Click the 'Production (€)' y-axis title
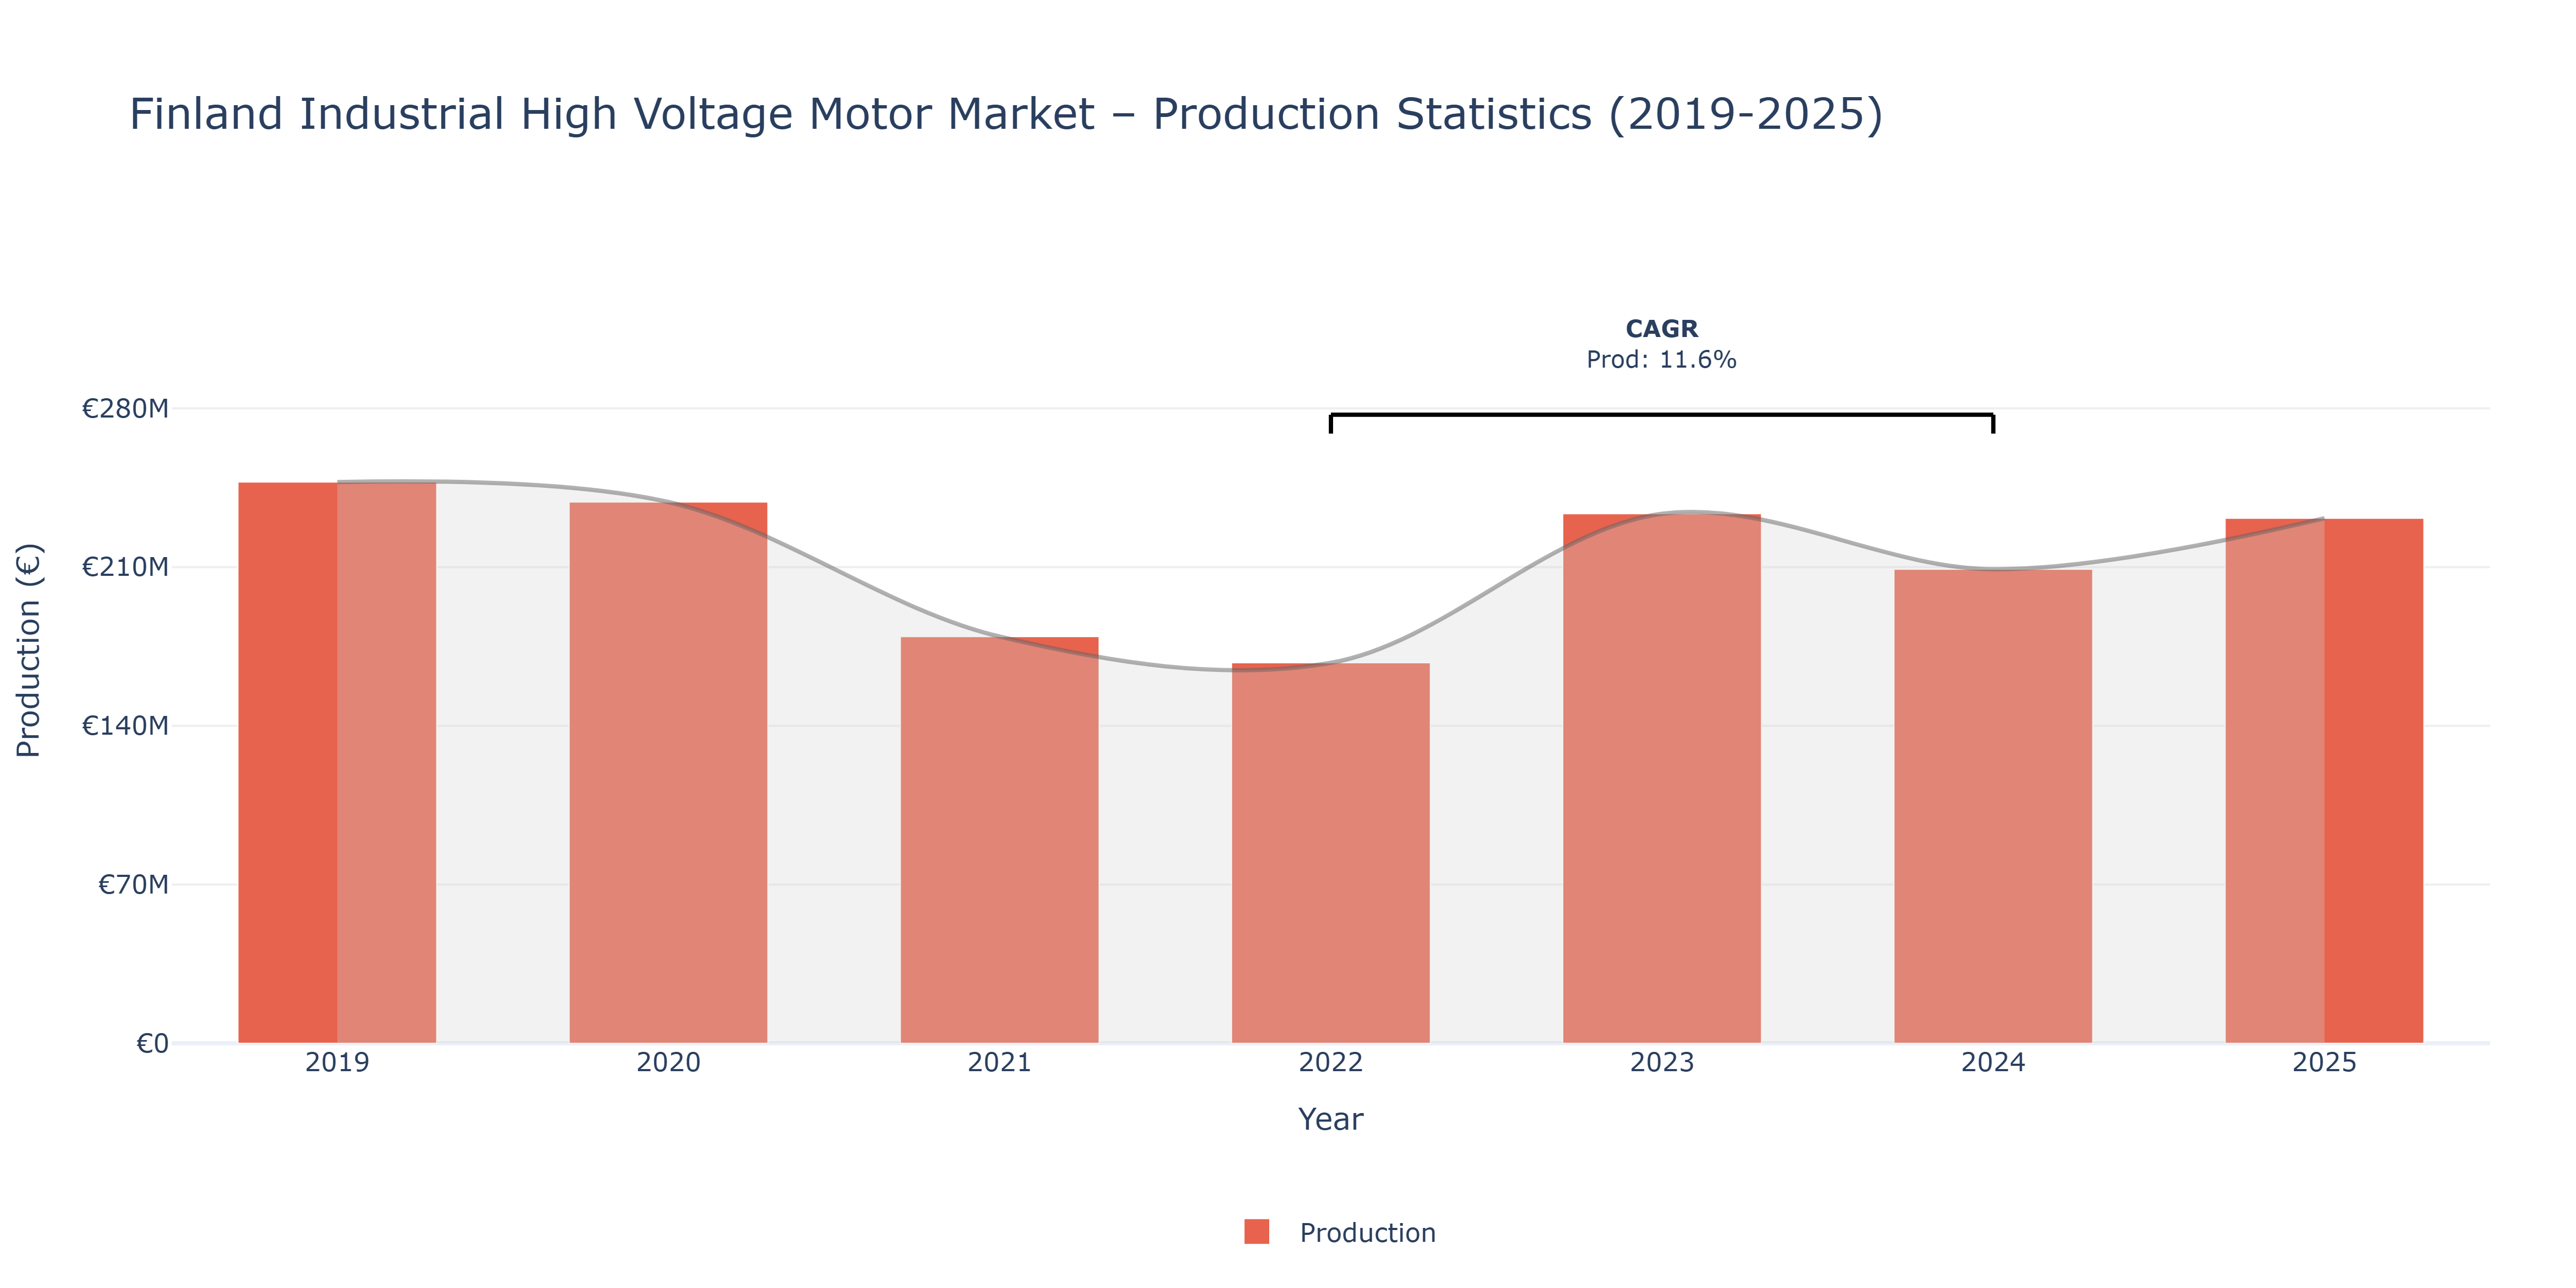2576x1288 pixels. (x=28, y=650)
